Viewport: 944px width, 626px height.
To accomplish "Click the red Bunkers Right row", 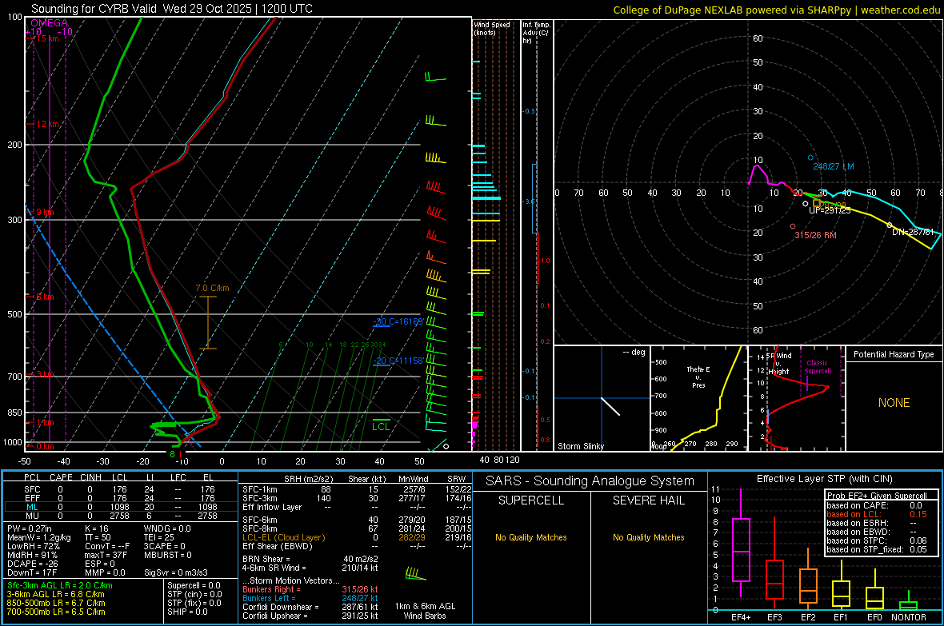I will click(310, 589).
